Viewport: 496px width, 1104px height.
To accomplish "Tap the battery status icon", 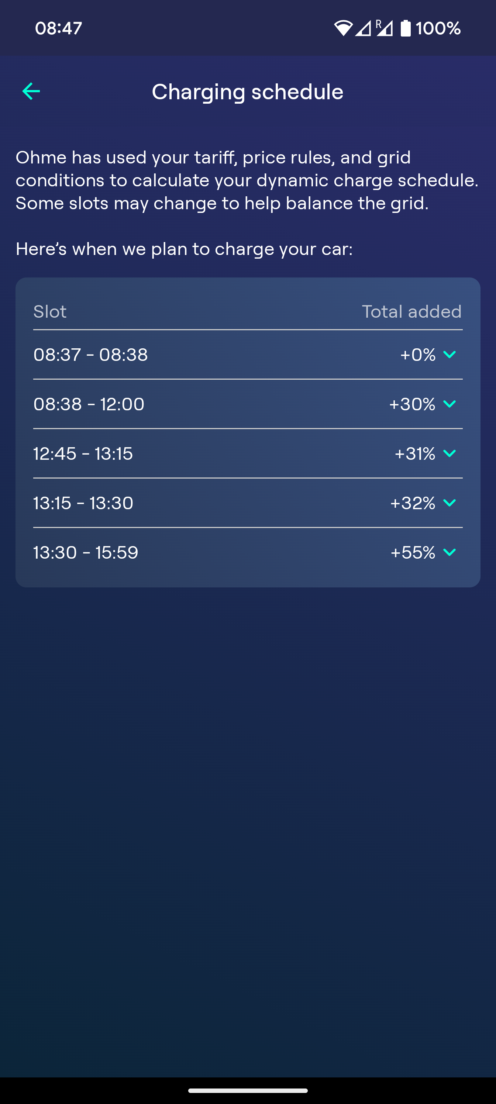I will pos(405,28).
